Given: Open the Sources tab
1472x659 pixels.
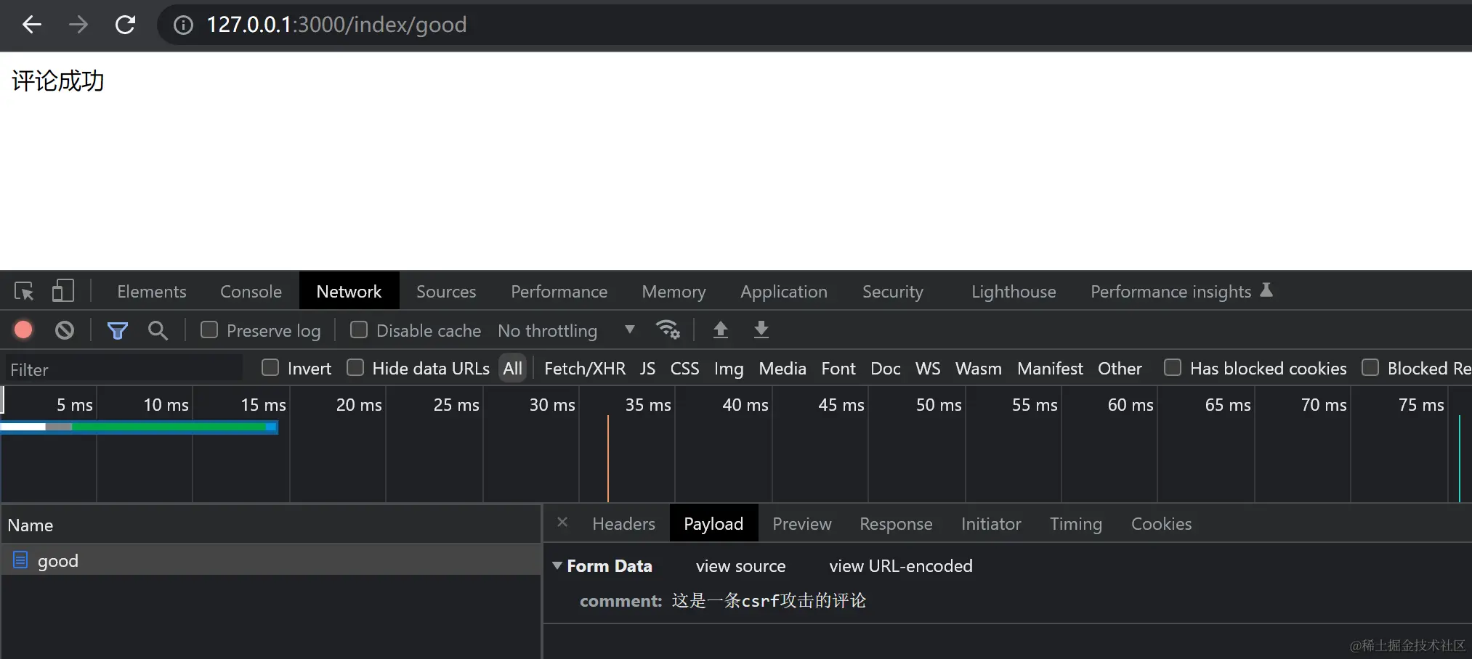Looking at the screenshot, I should coord(446,291).
